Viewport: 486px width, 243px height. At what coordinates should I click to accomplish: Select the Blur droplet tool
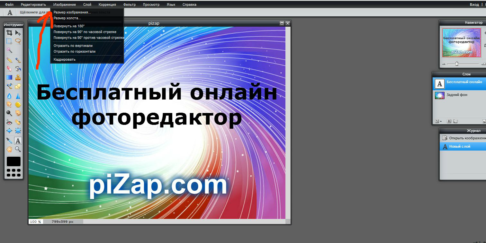9,96
